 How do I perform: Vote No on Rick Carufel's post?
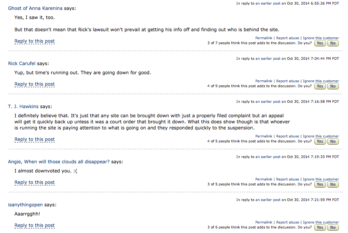(x=333, y=86)
